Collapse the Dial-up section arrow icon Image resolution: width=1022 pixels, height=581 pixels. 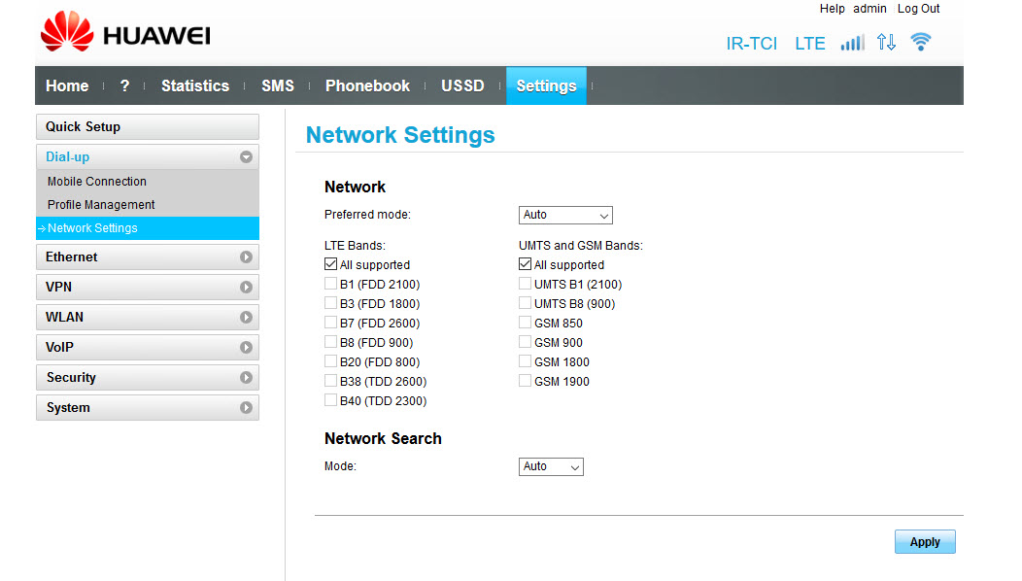246,156
